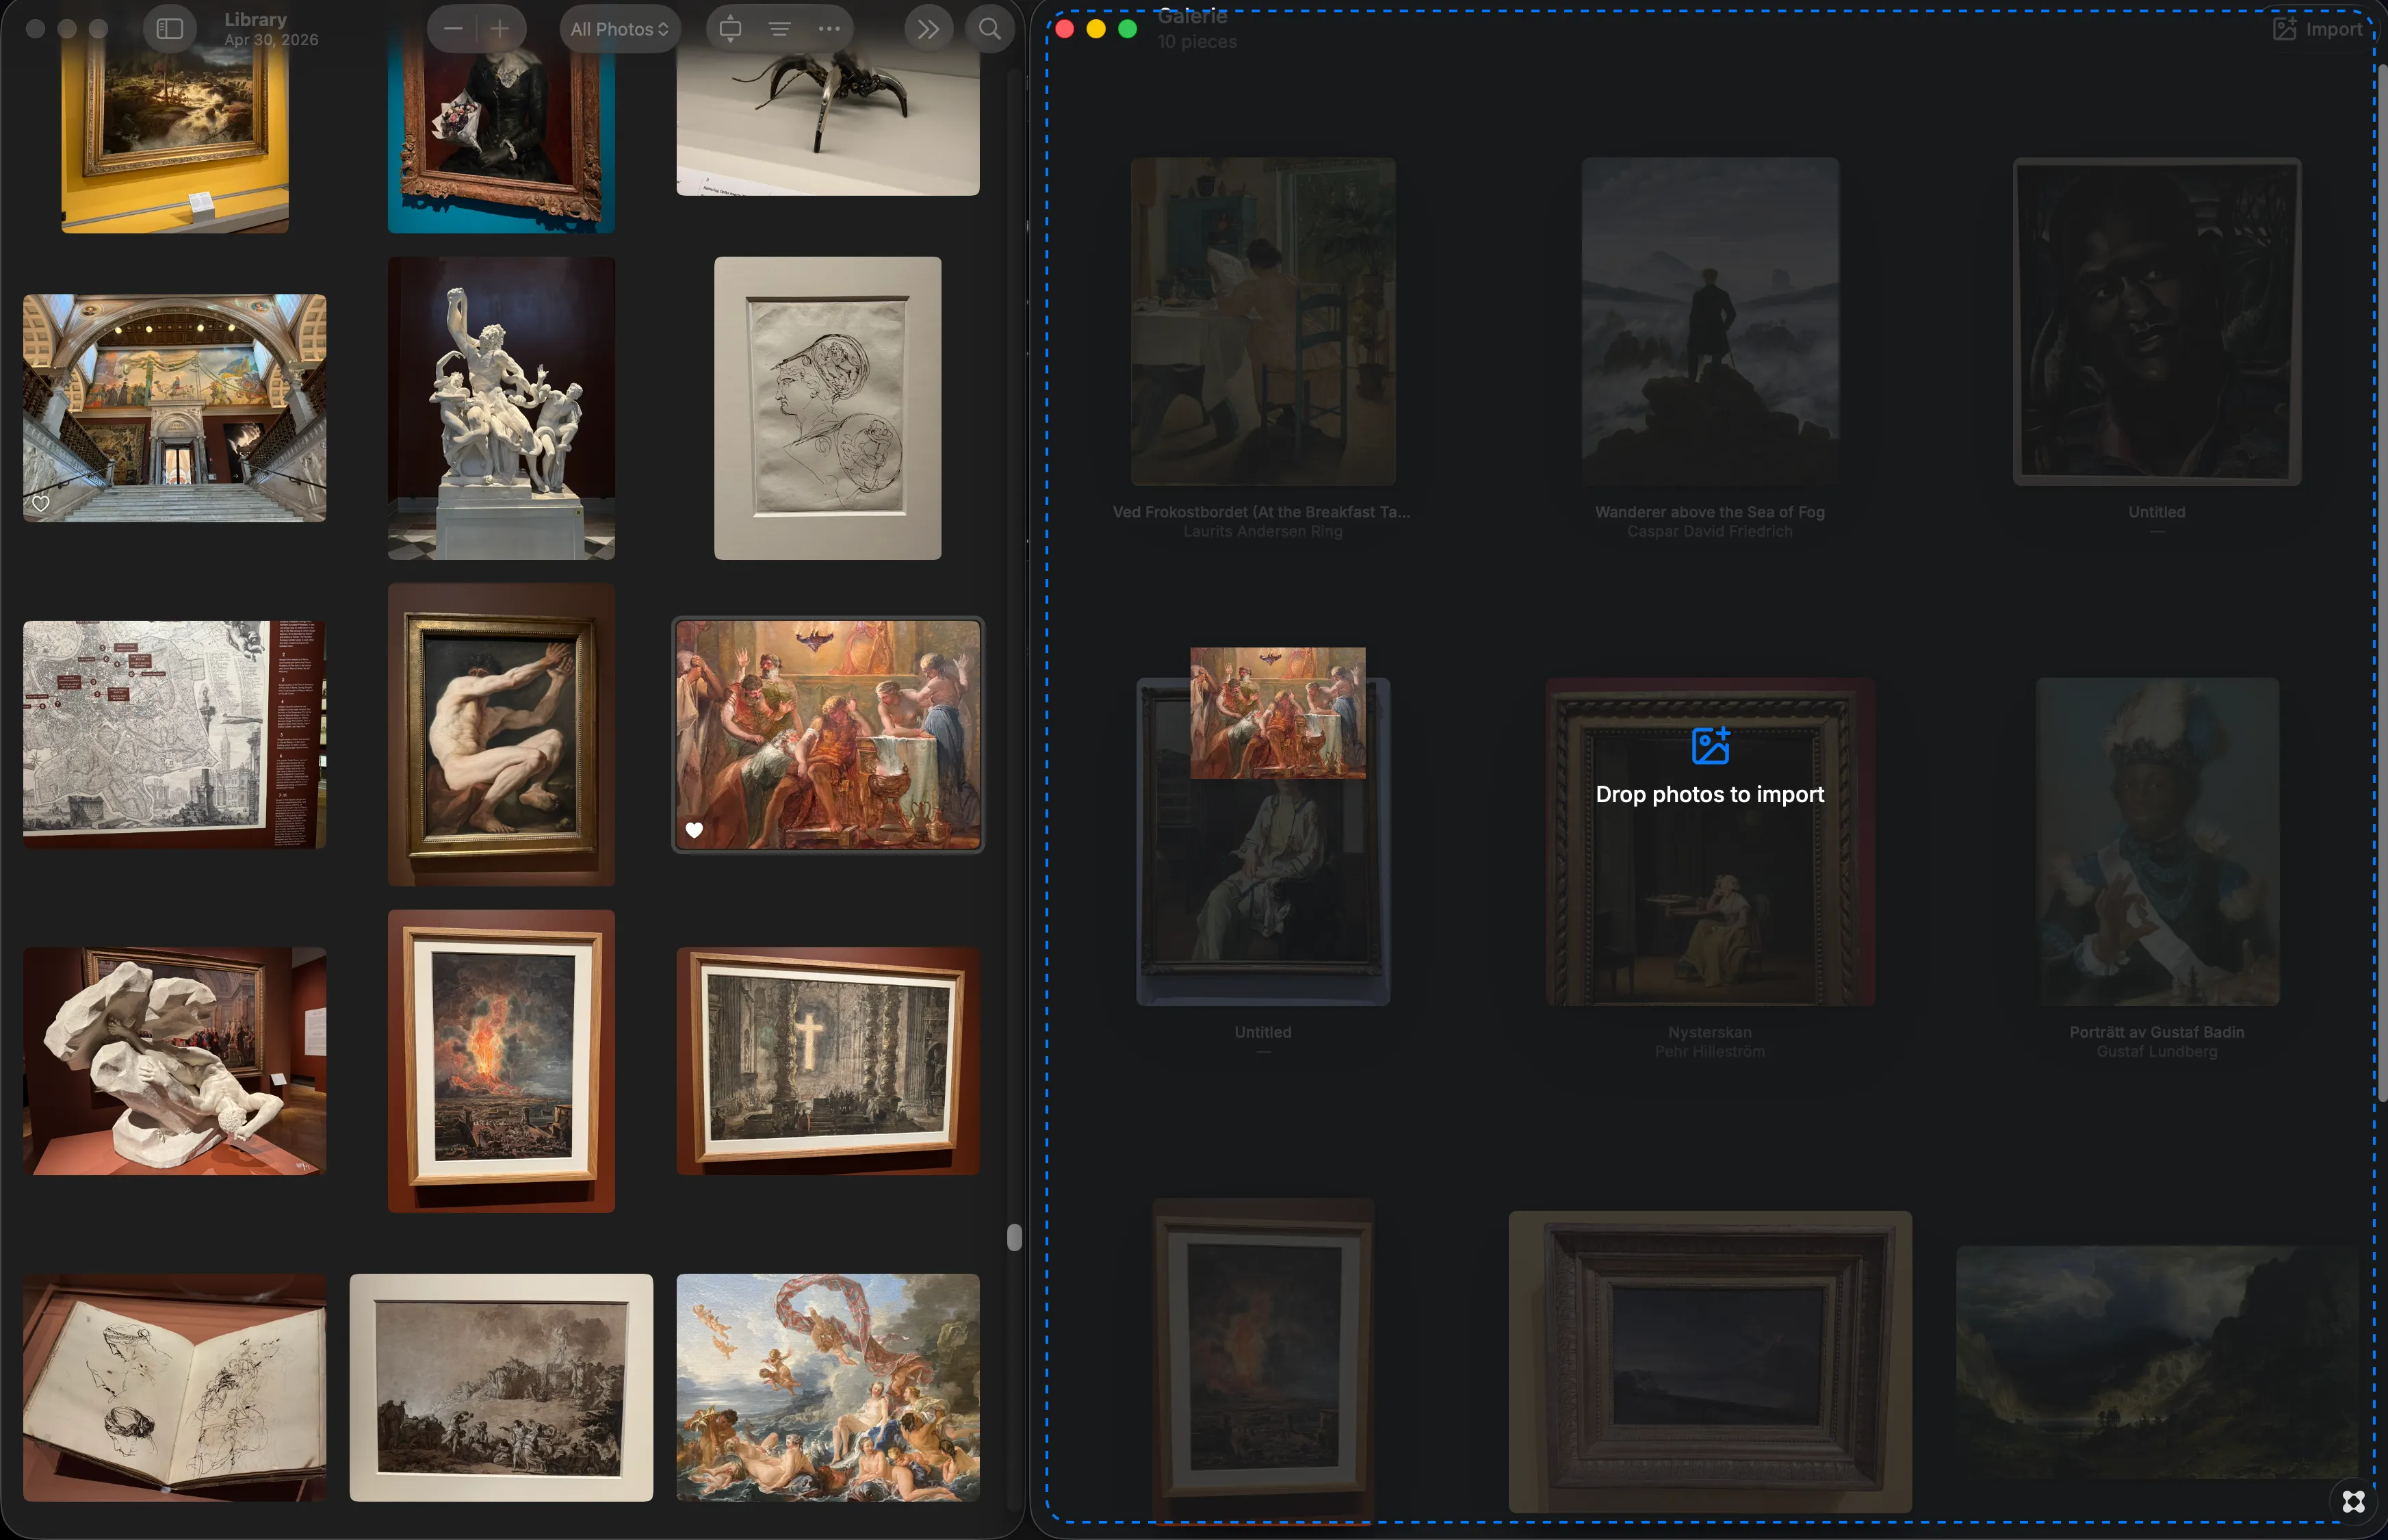Open Nysterskan piece in Galerie
The image size is (2388, 1540).
click(x=1709, y=842)
